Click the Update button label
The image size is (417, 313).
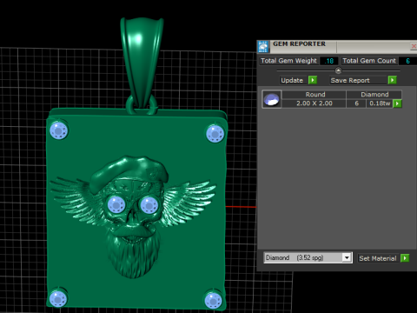point(292,80)
